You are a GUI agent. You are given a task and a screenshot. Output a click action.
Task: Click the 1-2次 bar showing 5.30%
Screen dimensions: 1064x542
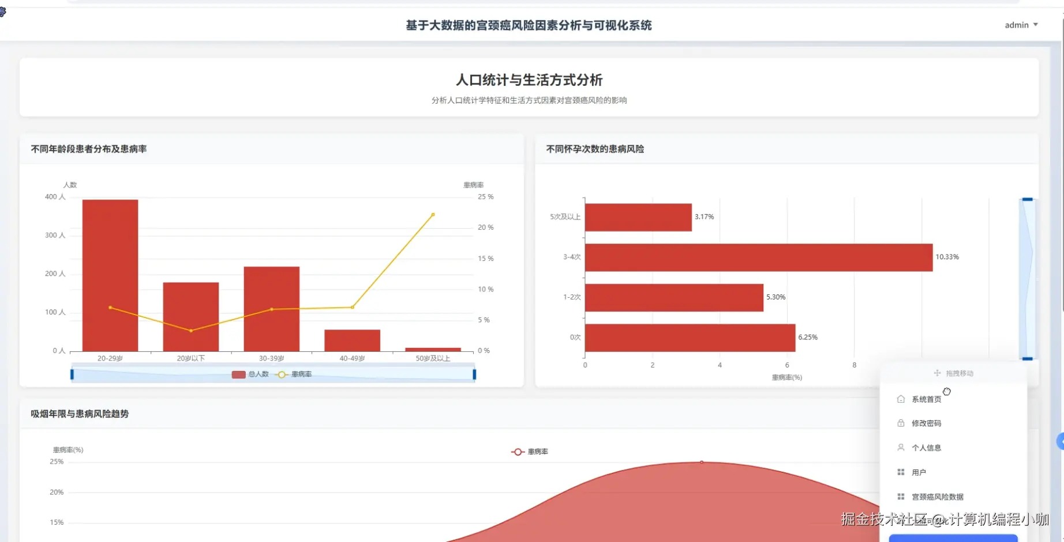click(674, 297)
